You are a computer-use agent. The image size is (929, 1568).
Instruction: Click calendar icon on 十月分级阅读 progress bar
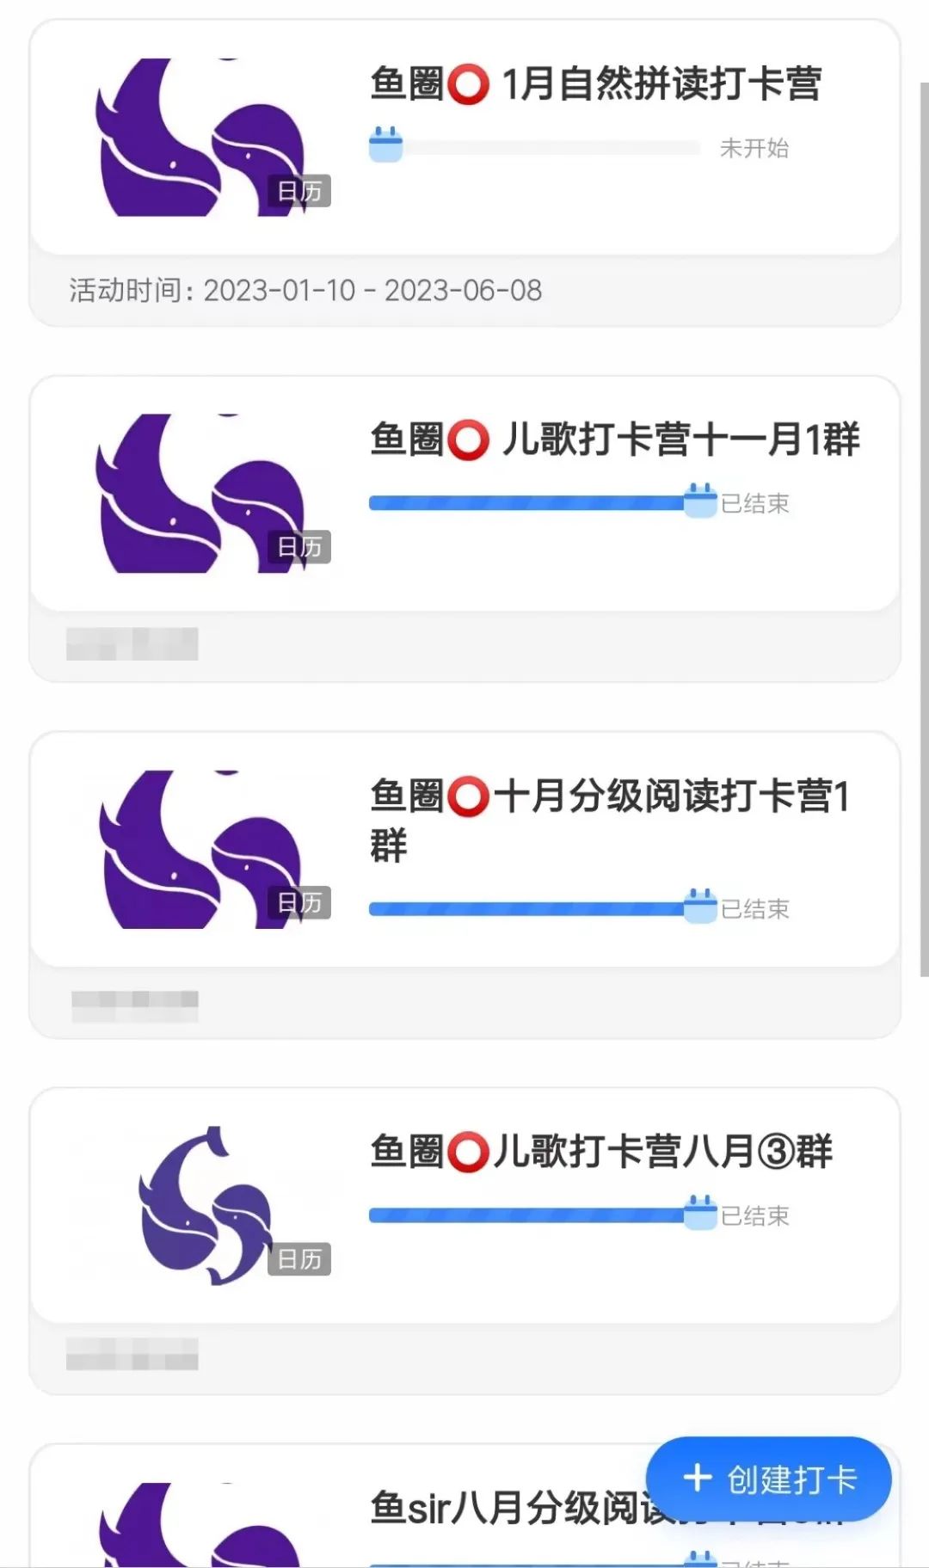(700, 907)
